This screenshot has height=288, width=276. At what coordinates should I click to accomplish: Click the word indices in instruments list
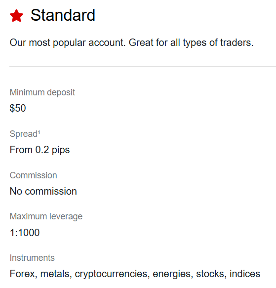[245, 274]
